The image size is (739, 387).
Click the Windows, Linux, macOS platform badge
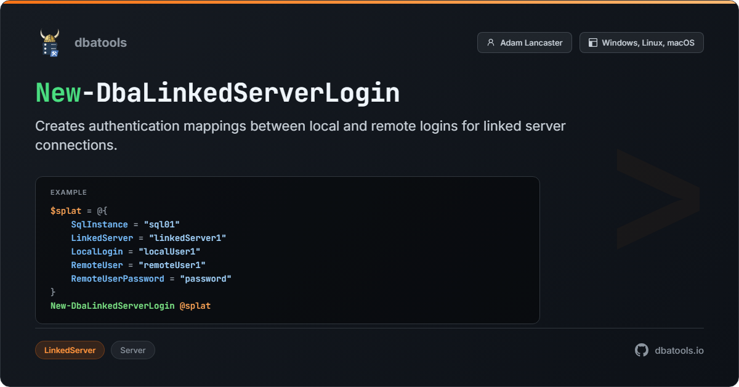click(642, 43)
